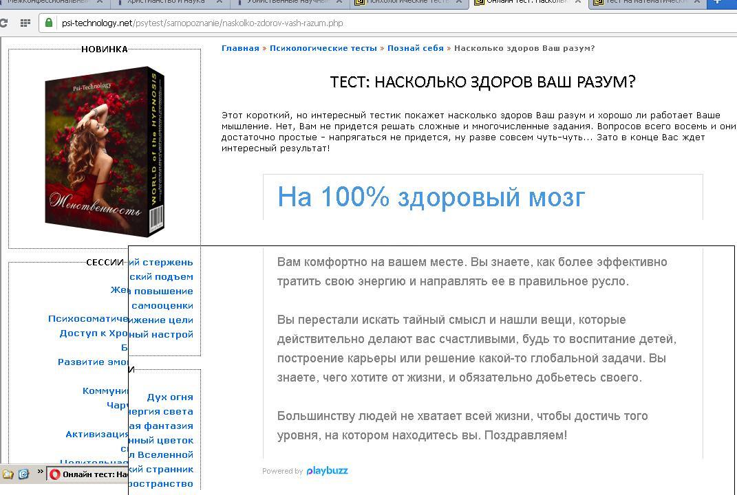This screenshot has height=495, width=737.
Task: Click the green padlock security icon
Action: tap(49, 23)
